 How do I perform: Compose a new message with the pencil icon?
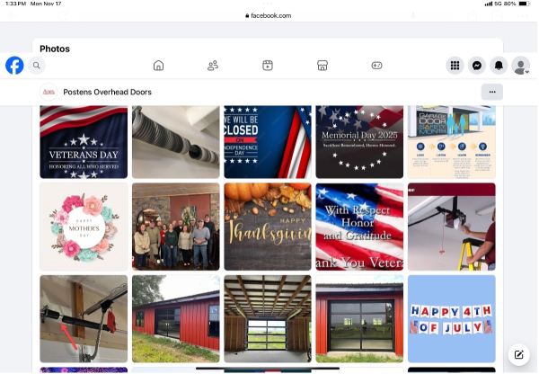[518, 355]
